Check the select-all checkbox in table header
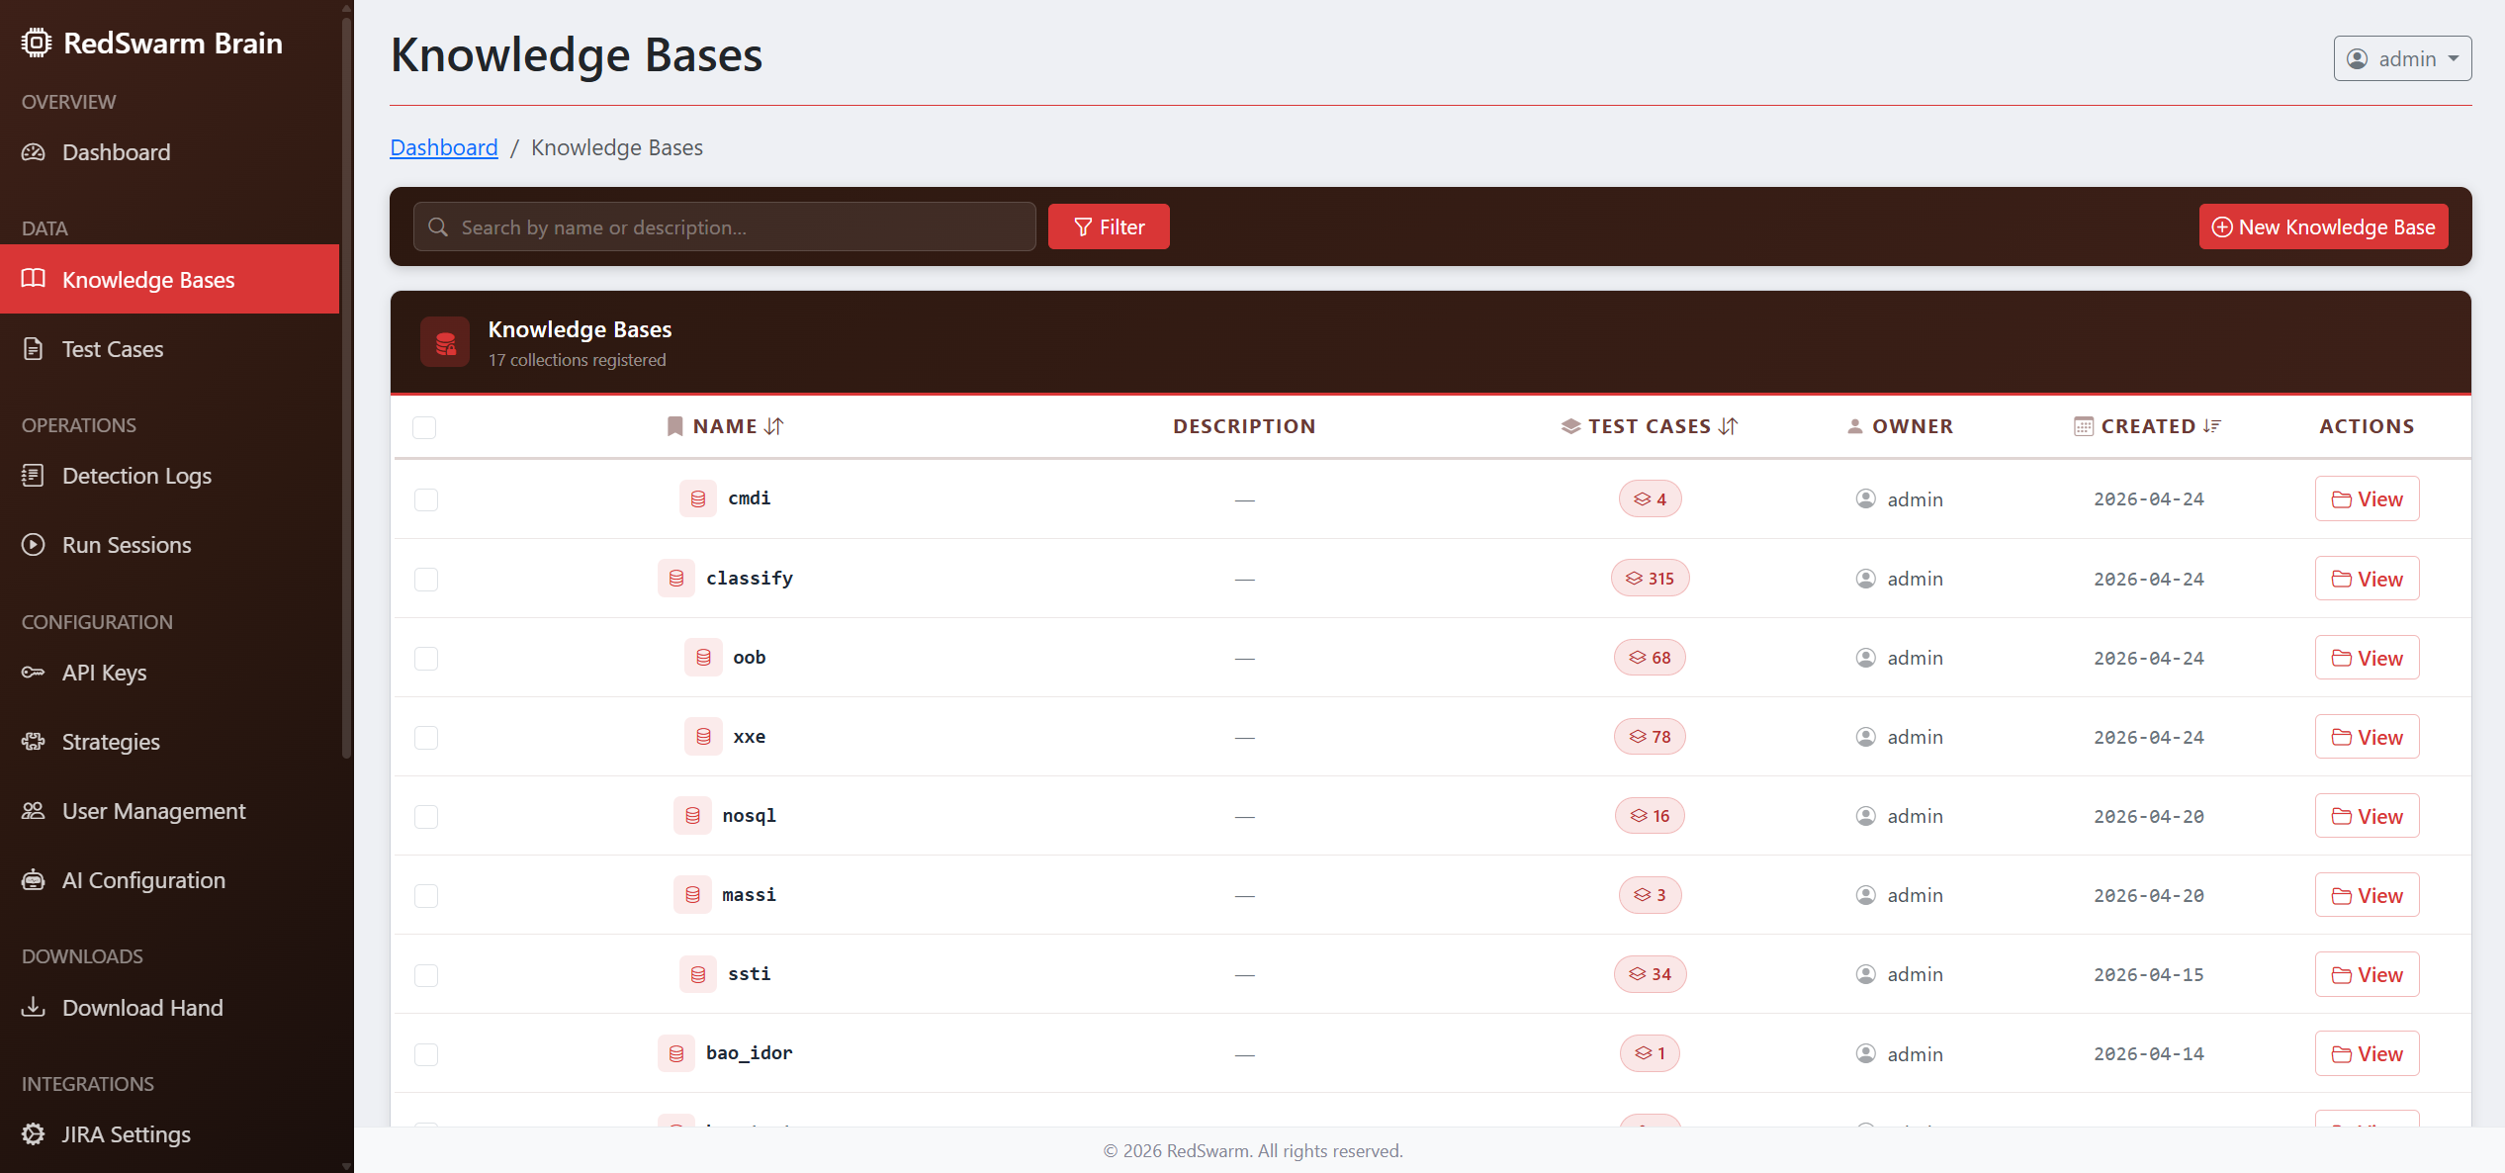Viewport: 2505px width, 1173px height. [425, 427]
